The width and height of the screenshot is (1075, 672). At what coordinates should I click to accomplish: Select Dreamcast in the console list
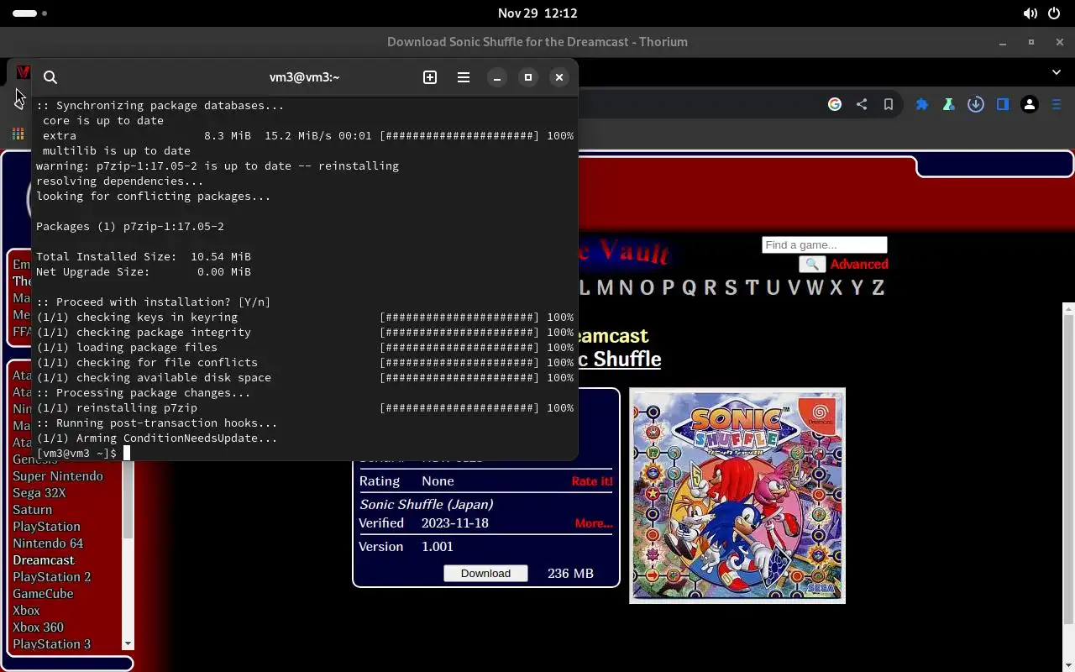[x=44, y=560]
